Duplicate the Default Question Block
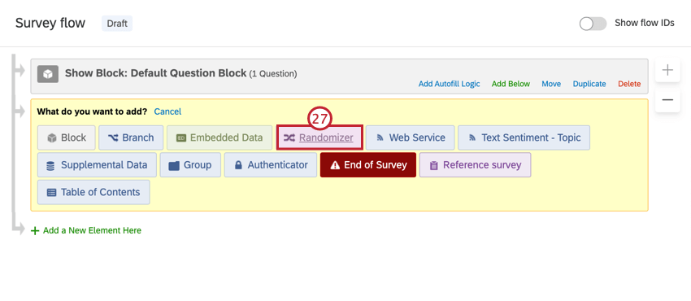Viewport: 691px width, 301px height. click(589, 84)
